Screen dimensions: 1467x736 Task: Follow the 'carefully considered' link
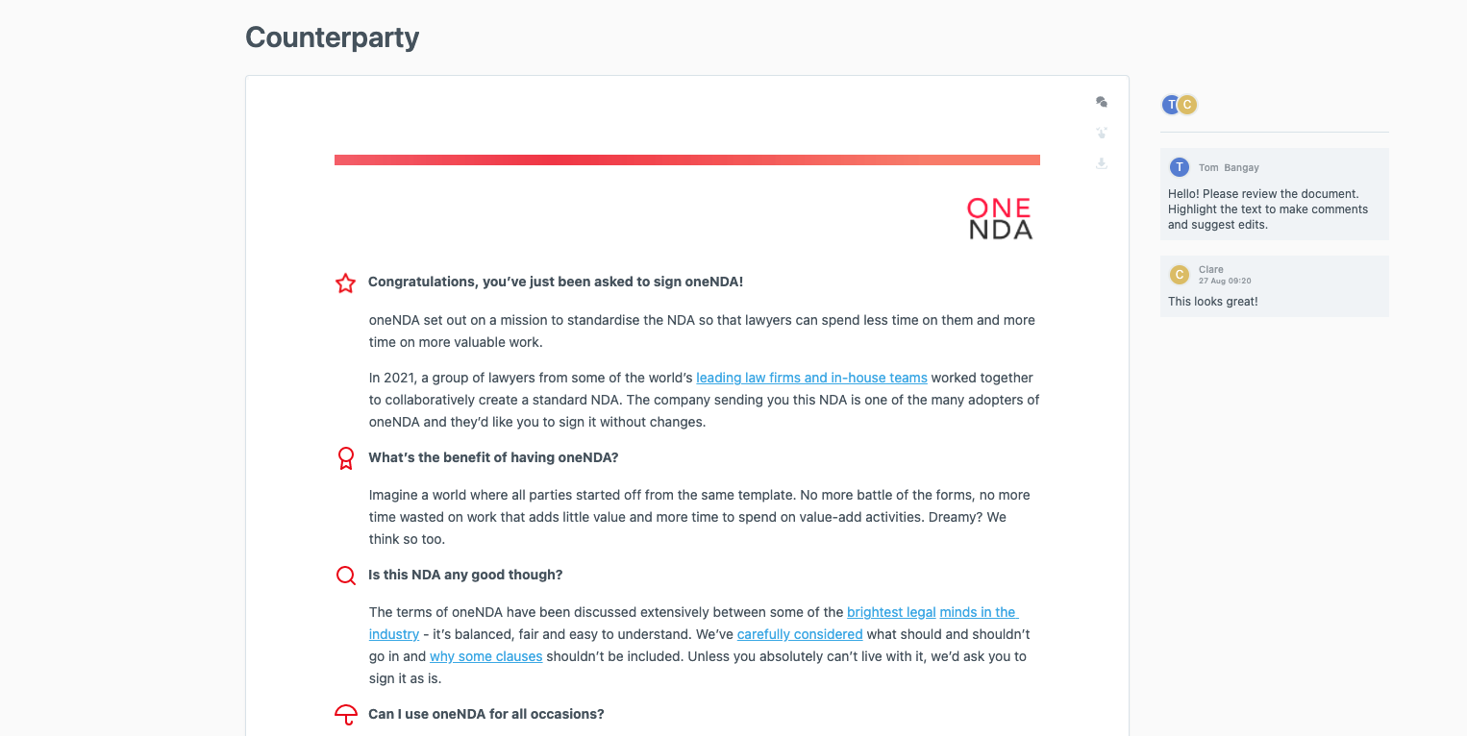[x=800, y=634]
